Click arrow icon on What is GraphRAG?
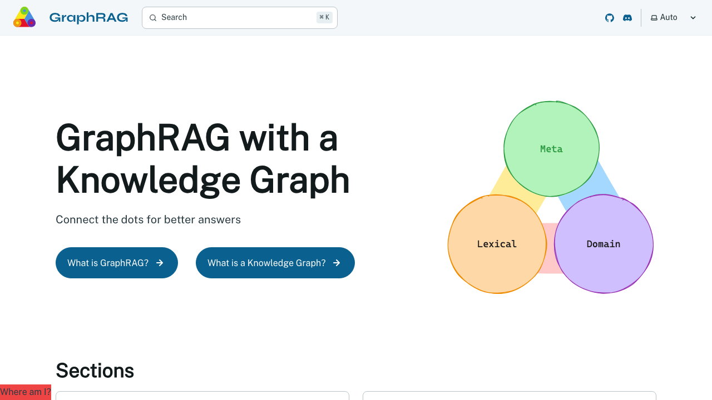The height and width of the screenshot is (400, 712). pos(160,263)
